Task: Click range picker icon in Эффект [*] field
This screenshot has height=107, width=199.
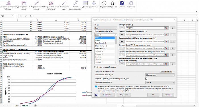Action: click(x=166, y=35)
